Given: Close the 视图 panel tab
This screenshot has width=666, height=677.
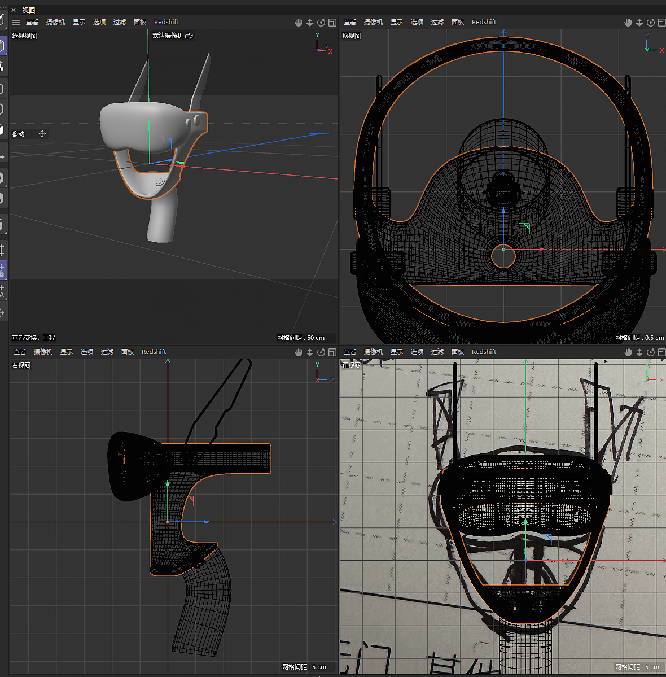Looking at the screenshot, I should [14, 10].
